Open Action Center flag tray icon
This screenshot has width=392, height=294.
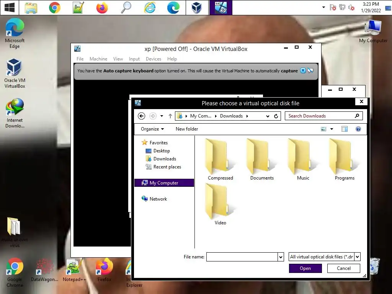tap(333, 8)
